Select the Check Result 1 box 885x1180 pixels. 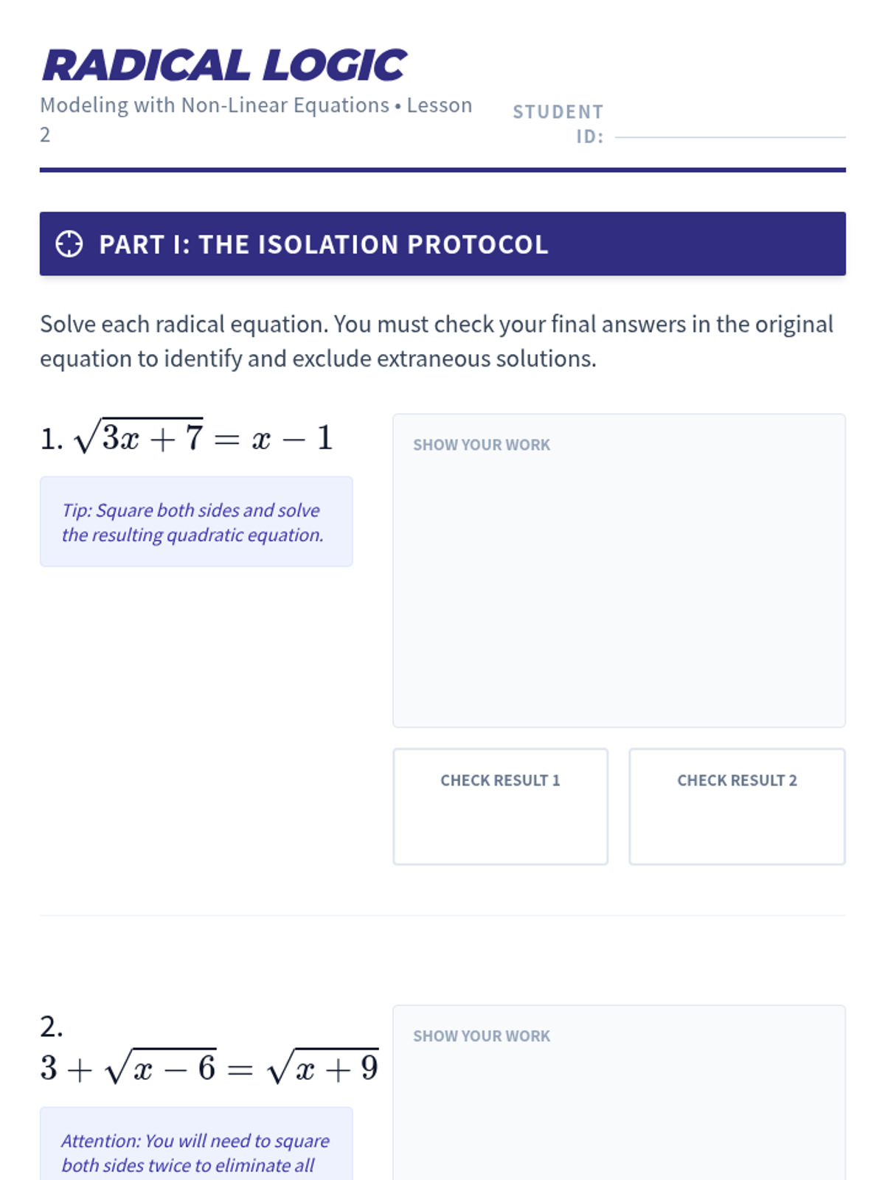pos(500,806)
